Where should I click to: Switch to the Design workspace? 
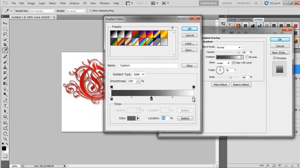[x=227, y=3]
